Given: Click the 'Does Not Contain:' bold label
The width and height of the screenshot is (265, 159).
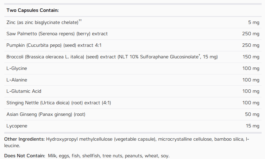Looking at the screenshot, I should point(25,156).
